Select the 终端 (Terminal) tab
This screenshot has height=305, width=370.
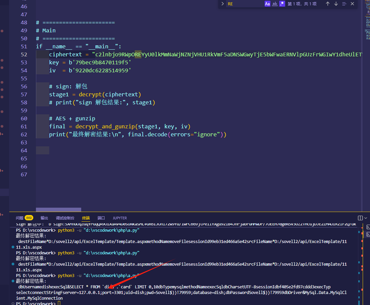click(86, 218)
